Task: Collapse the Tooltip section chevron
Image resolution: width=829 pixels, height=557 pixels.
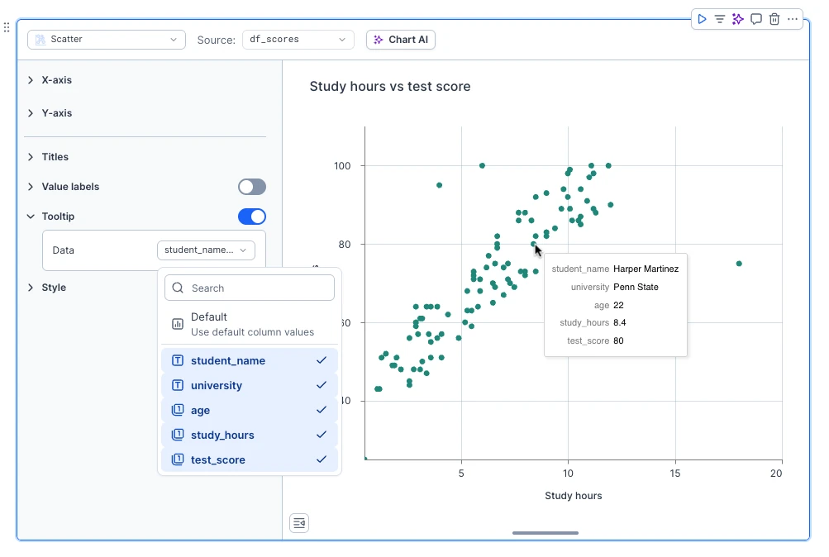Action: click(x=31, y=217)
